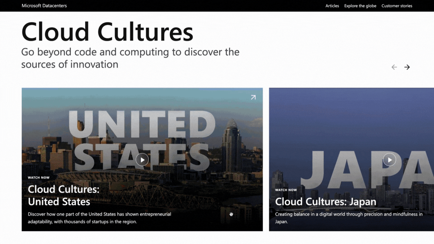
Task: Click the Cloud Cultures page heading
Action: click(x=107, y=32)
